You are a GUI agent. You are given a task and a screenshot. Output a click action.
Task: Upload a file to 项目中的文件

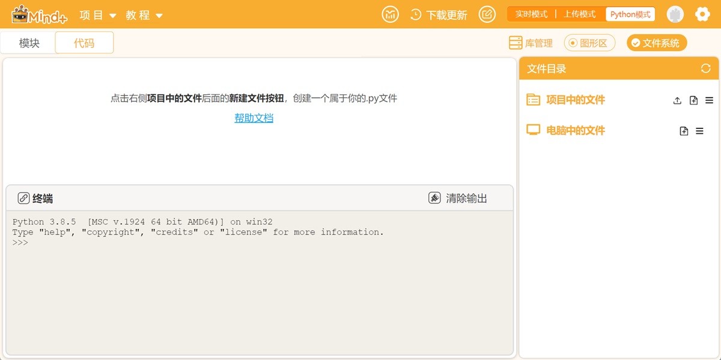point(677,100)
